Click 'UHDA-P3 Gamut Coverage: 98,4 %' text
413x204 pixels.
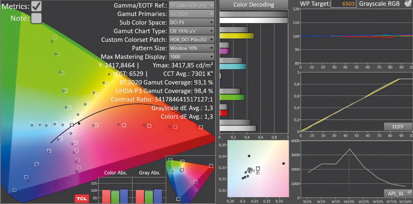(164, 91)
